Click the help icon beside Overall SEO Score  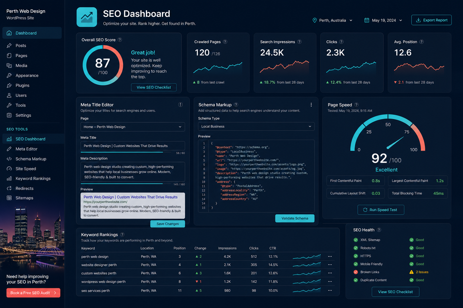[120, 40]
